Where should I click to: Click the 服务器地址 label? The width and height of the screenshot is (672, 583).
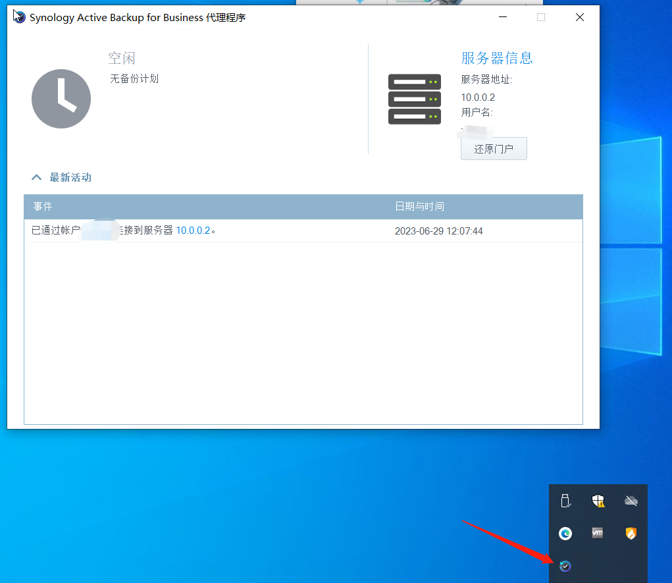[487, 79]
